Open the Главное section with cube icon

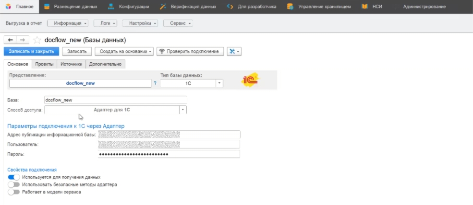[19, 7]
